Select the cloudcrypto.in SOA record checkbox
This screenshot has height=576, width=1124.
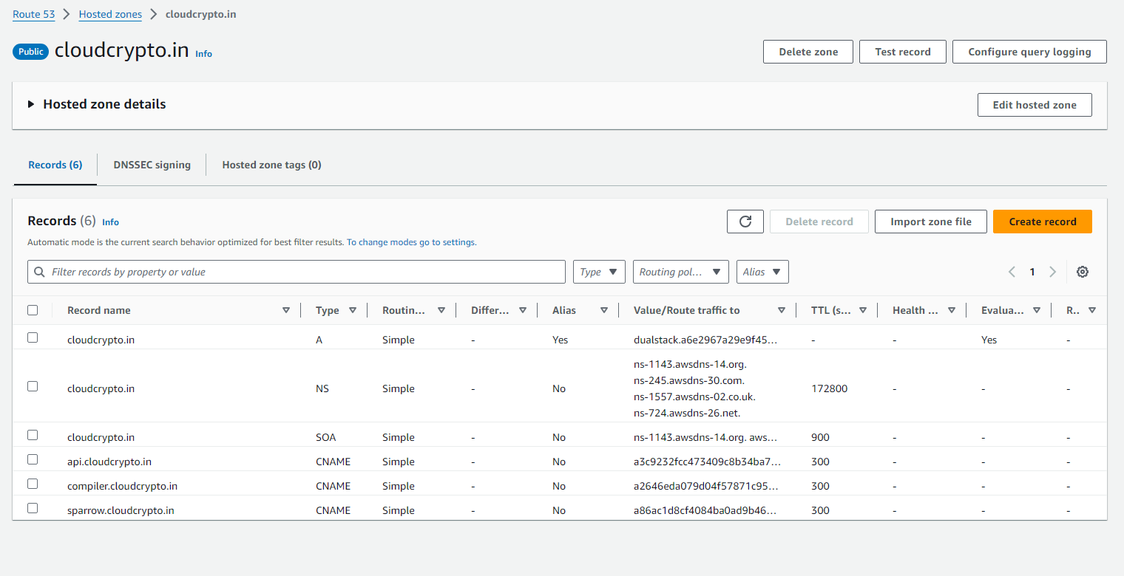click(x=33, y=435)
